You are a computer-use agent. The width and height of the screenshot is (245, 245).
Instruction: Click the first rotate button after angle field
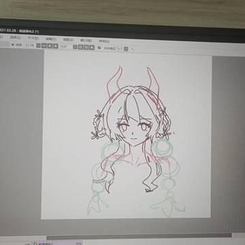[75, 47]
